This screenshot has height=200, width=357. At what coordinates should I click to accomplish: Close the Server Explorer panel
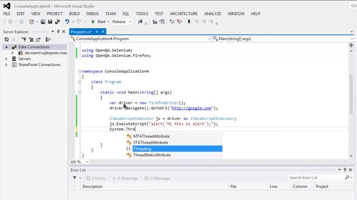64,32
